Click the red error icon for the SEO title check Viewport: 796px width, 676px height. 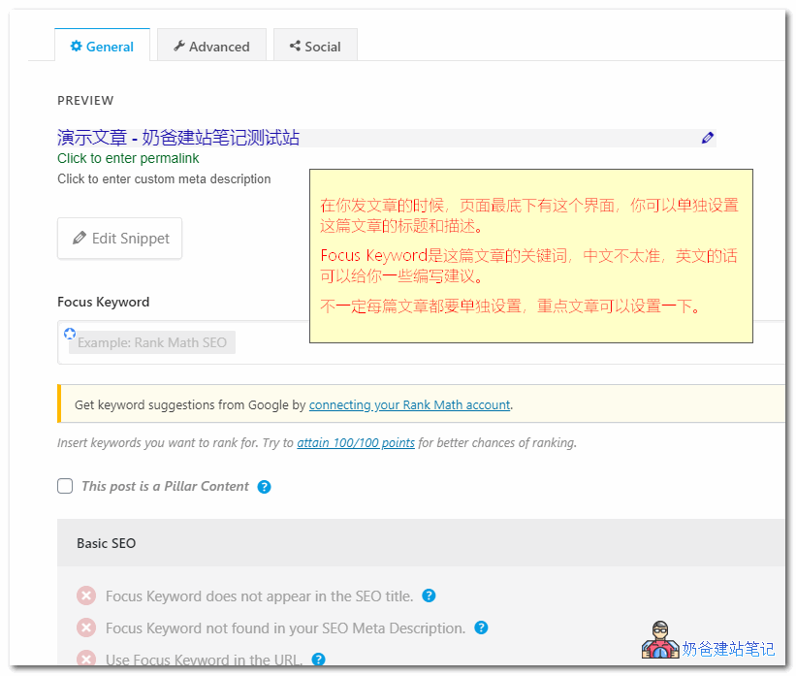click(x=85, y=596)
